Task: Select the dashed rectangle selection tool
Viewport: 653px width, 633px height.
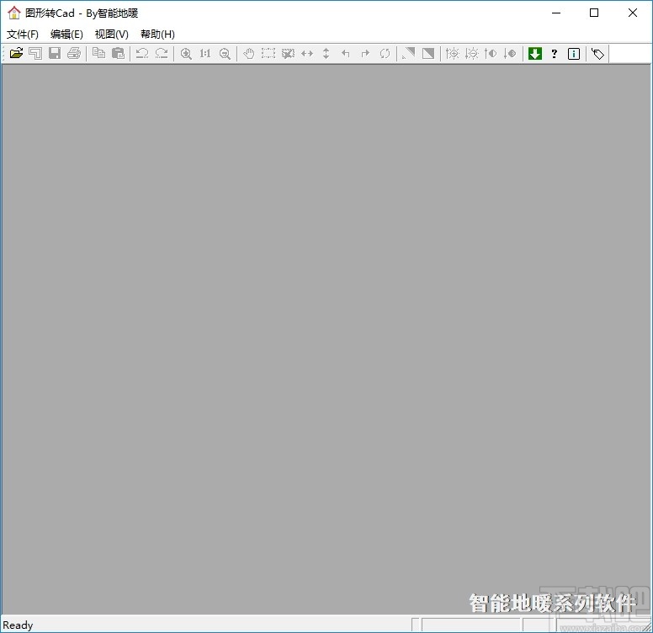Action: tap(268, 53)
